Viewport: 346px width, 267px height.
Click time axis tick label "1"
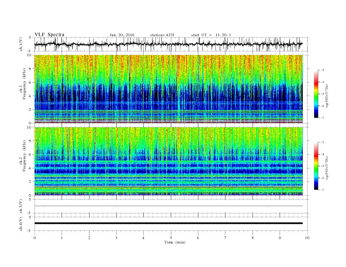pos(62,238)
